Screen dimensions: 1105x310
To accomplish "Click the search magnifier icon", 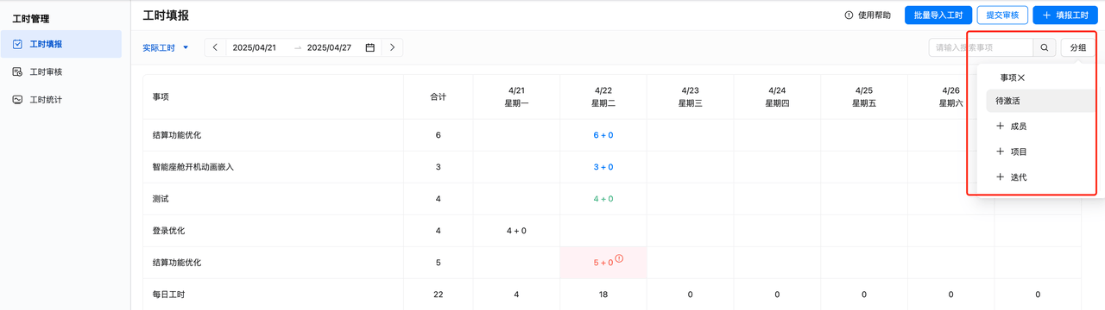I will click(x=1045, y=47).
